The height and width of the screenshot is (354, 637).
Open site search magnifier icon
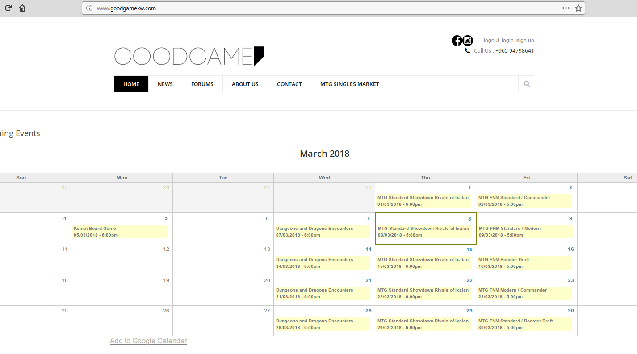coord(527,84)
